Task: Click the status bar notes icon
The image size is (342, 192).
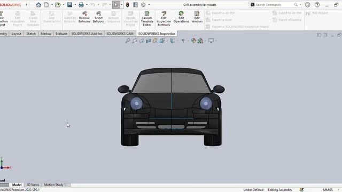Action: point(301,190)
